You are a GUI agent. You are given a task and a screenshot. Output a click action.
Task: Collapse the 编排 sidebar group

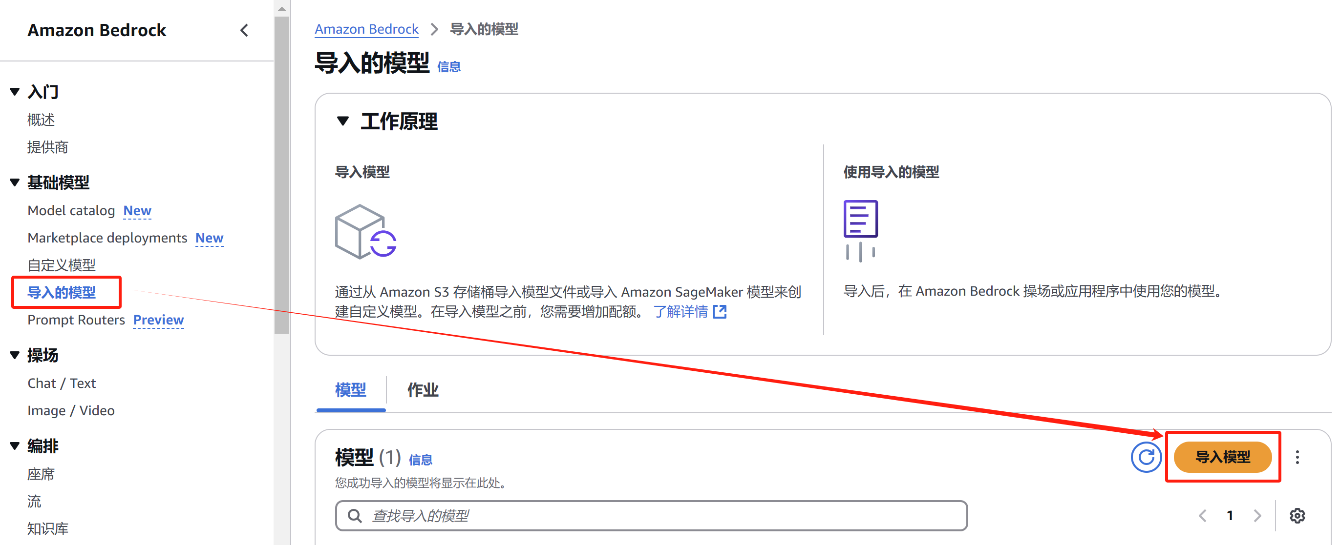coord(15,446)
